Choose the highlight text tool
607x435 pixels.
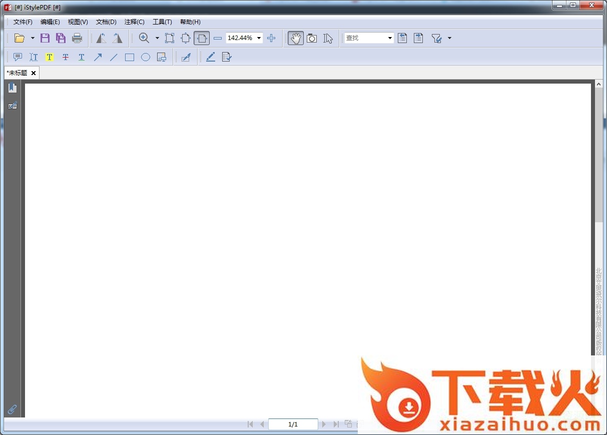coord(50,57)
